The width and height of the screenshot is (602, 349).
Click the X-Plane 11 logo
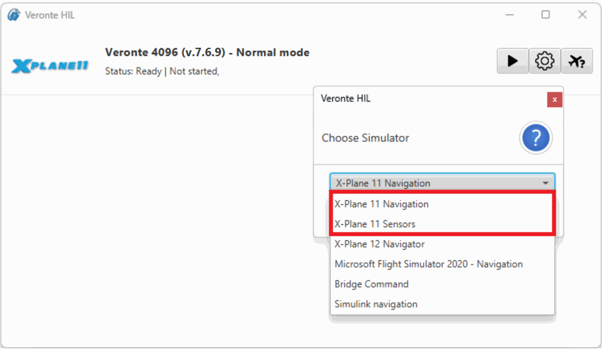50,66
